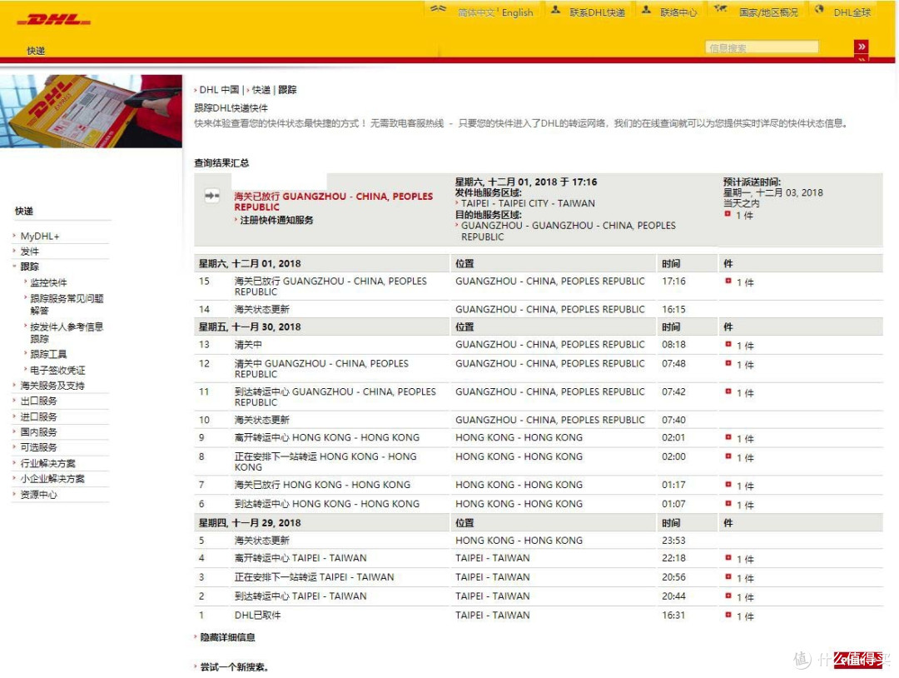Image resolution: width=899 pixels, height=678 pixels.
Task: Open the 快递 tab in header
Action: (36, 51)
